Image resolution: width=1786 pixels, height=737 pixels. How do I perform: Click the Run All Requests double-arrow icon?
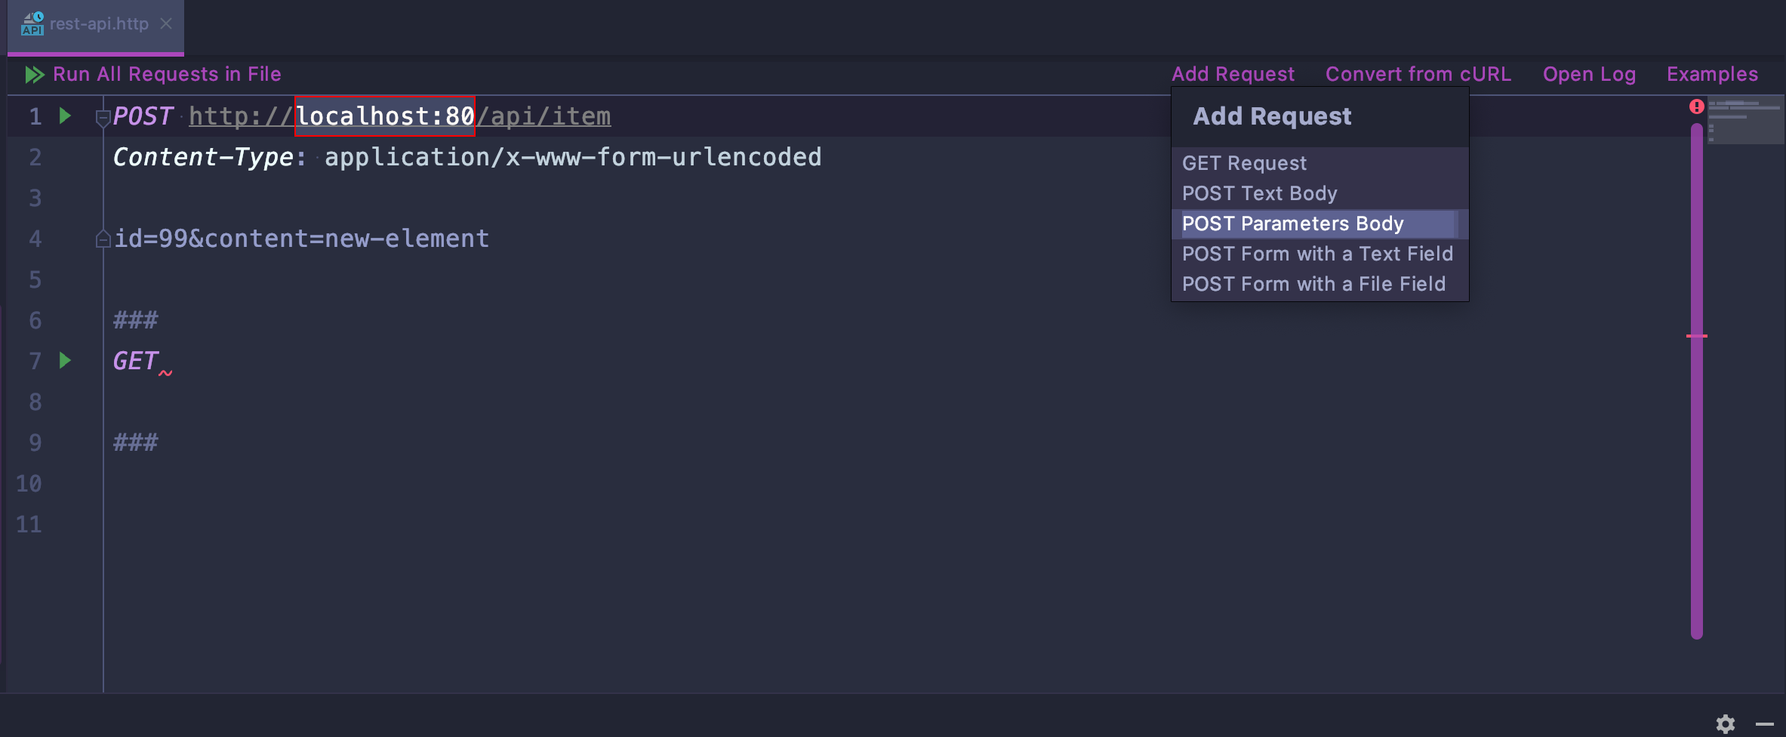(x=34, y=75)
